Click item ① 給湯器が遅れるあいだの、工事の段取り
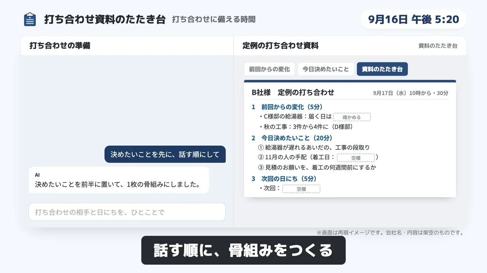487x273 pixels. pyautogui.click(x=314, y=147)
